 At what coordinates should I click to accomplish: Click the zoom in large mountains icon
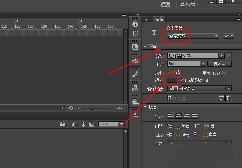(119, 108)
